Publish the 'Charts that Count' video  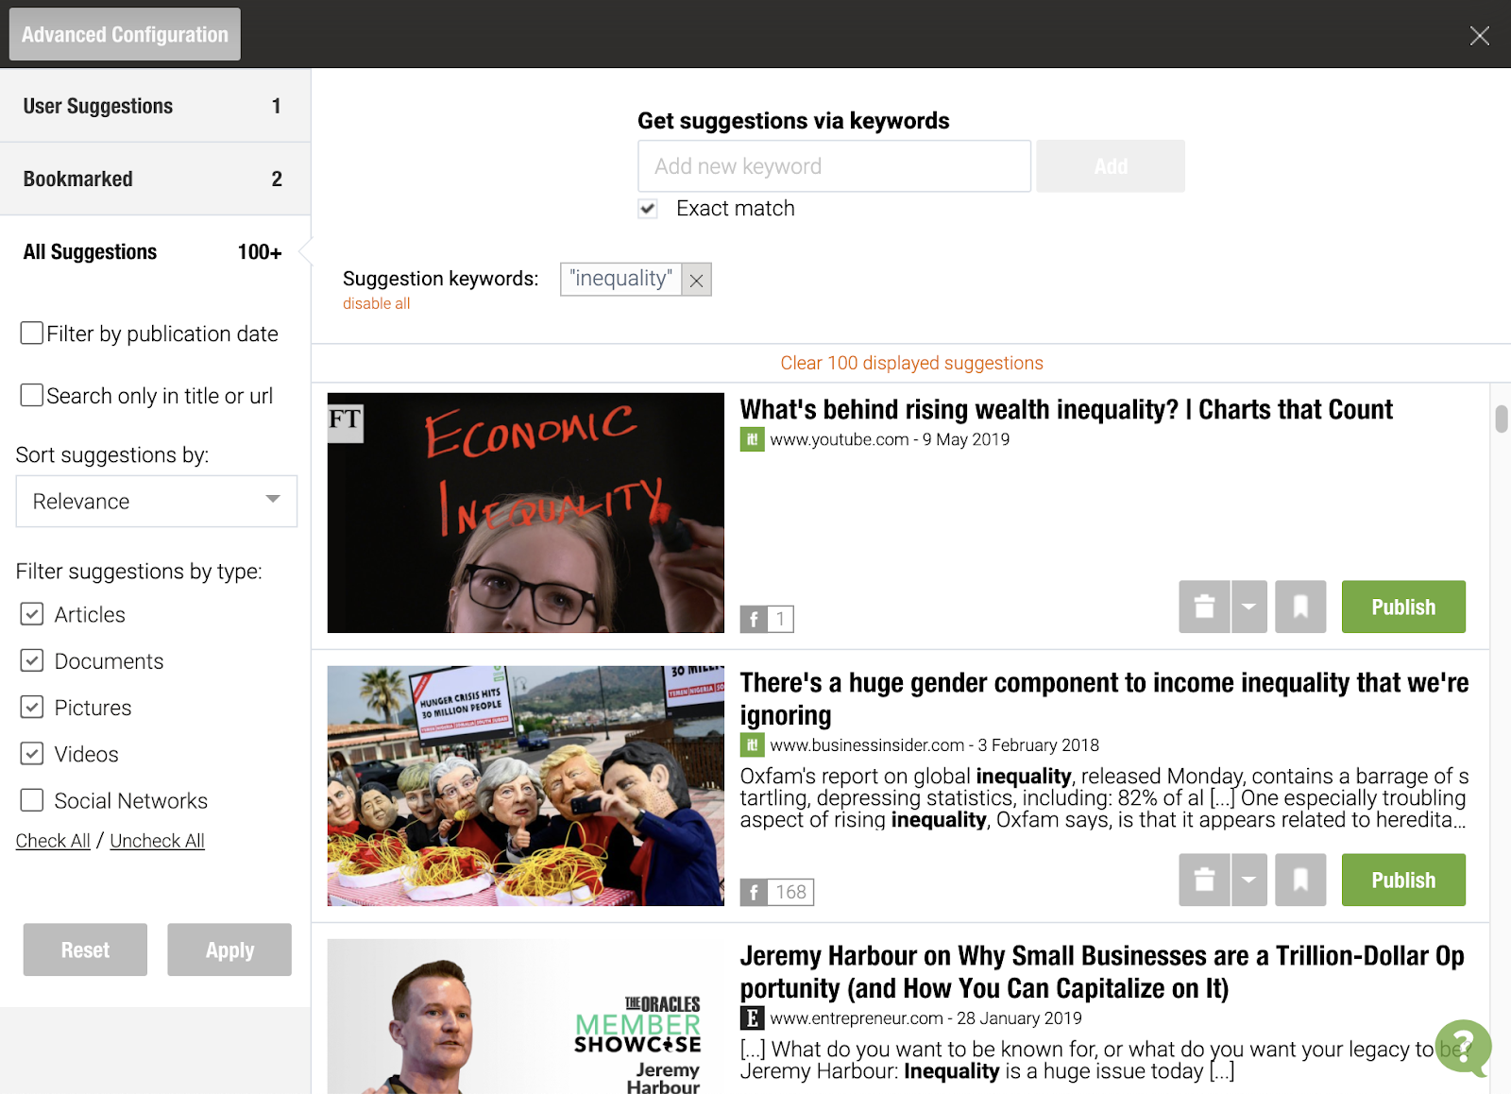[x=1403, y=607]
